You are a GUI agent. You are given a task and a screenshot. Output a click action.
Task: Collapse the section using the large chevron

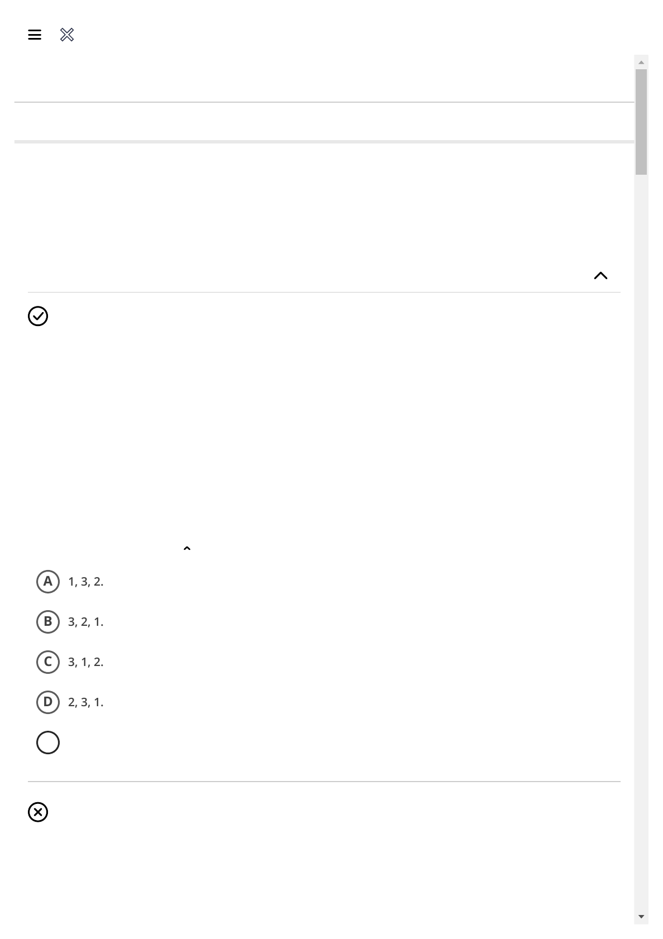600,276
